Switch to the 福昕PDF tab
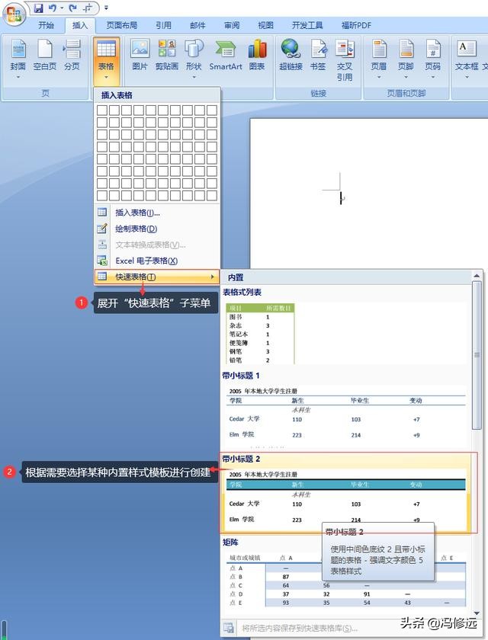 click(356, 25)
